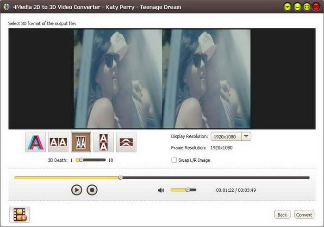This screenshot has height=227, width=324.
Task: Click the 00:01:22 / 00:03:49 time display
Action: [236, 190]
